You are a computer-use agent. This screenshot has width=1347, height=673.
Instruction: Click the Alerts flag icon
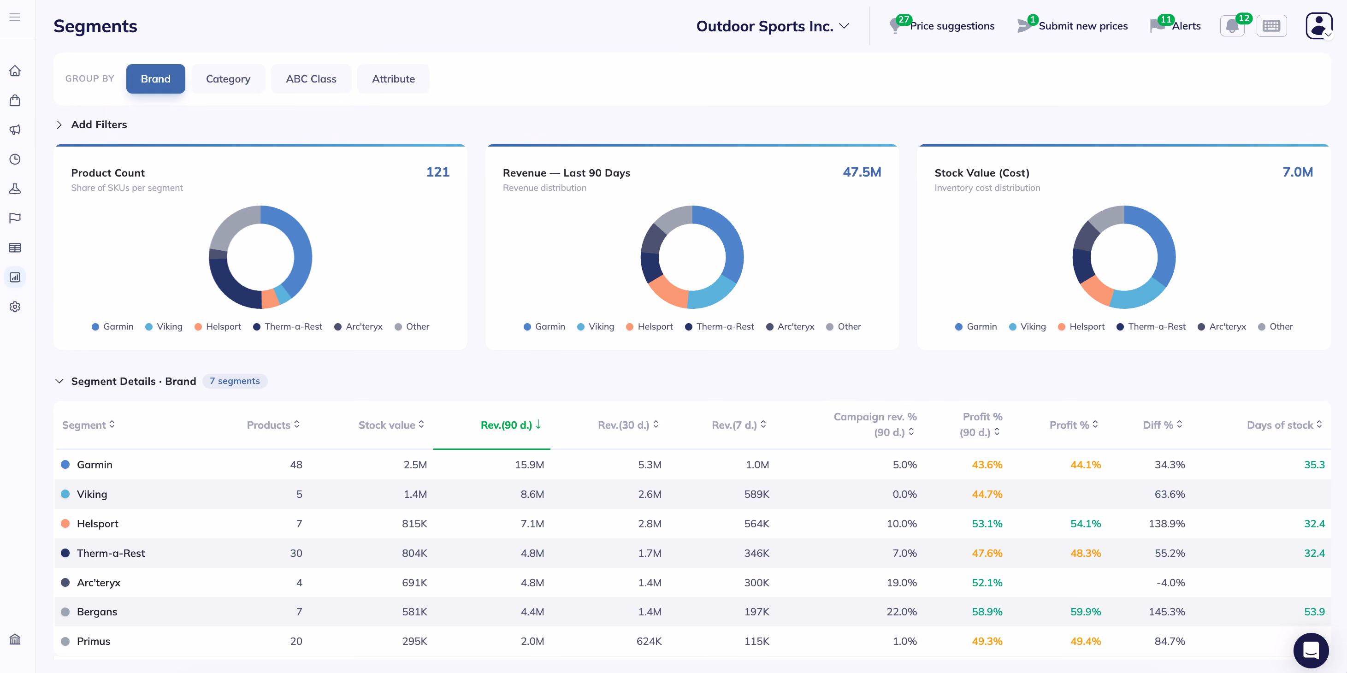pyautogui.click(x=1157, y=26)
